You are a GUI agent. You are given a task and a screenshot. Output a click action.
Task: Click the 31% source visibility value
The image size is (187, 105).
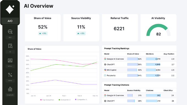click(x=140, y=95)
